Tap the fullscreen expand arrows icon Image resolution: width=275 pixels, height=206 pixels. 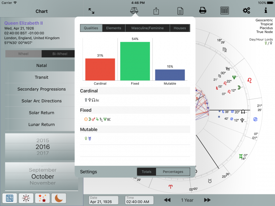point(91,11)
